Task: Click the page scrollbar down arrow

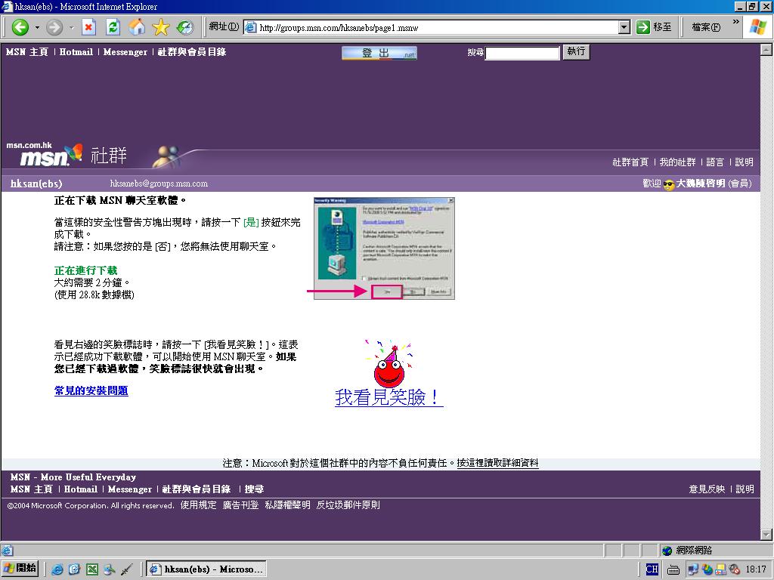Action: [766, 535]
